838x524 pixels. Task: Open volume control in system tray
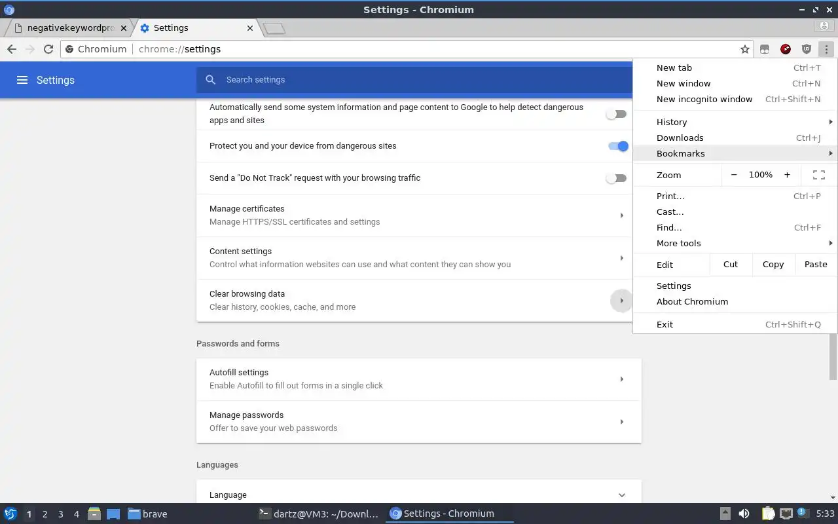tap(744, 514)
